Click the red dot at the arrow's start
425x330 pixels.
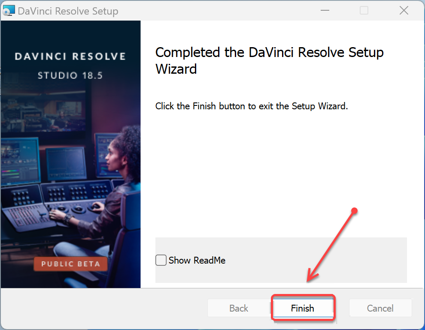[354, 210]
